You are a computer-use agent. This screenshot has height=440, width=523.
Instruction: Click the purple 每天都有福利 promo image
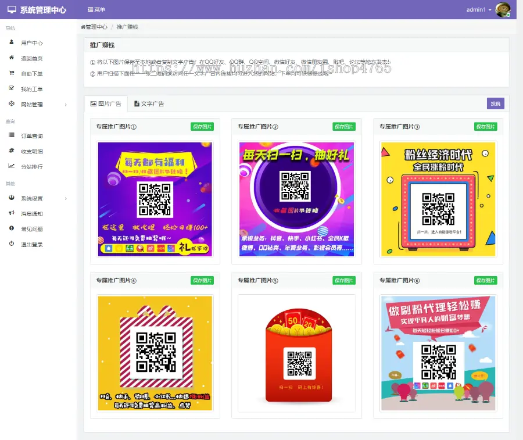click(155, 199)
